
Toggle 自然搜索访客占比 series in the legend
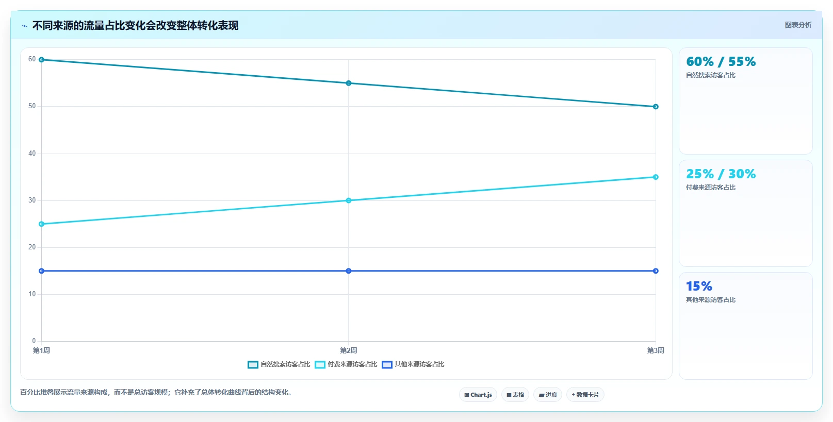pyautogui.click(x=279, y=364)
